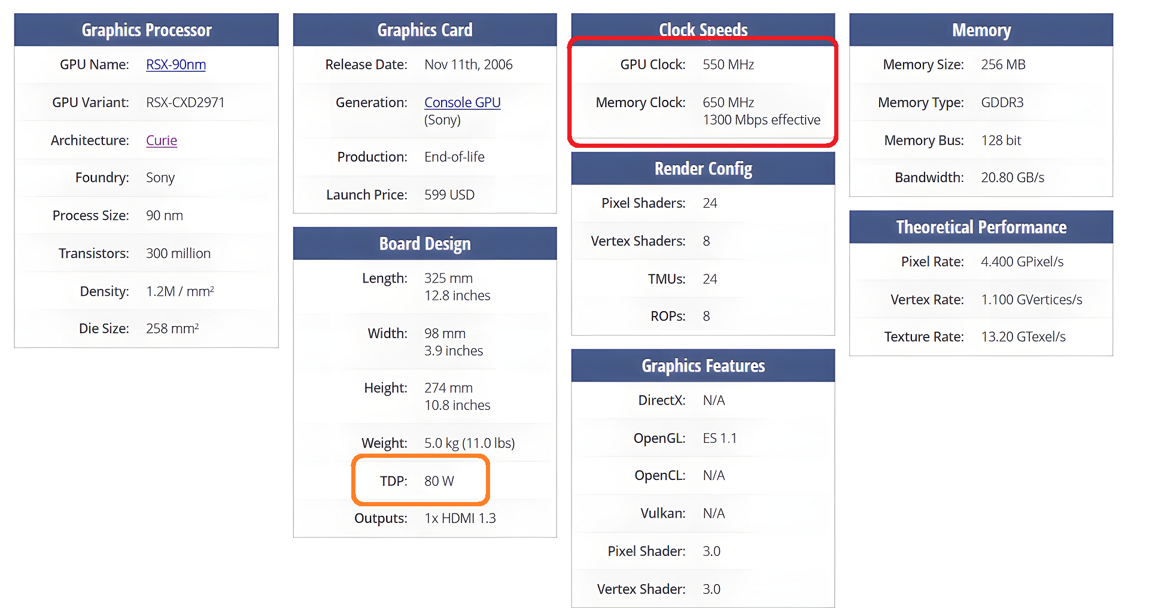
Task: Click the Nov 11th, 2006 release date
Action: pos(469,65)
